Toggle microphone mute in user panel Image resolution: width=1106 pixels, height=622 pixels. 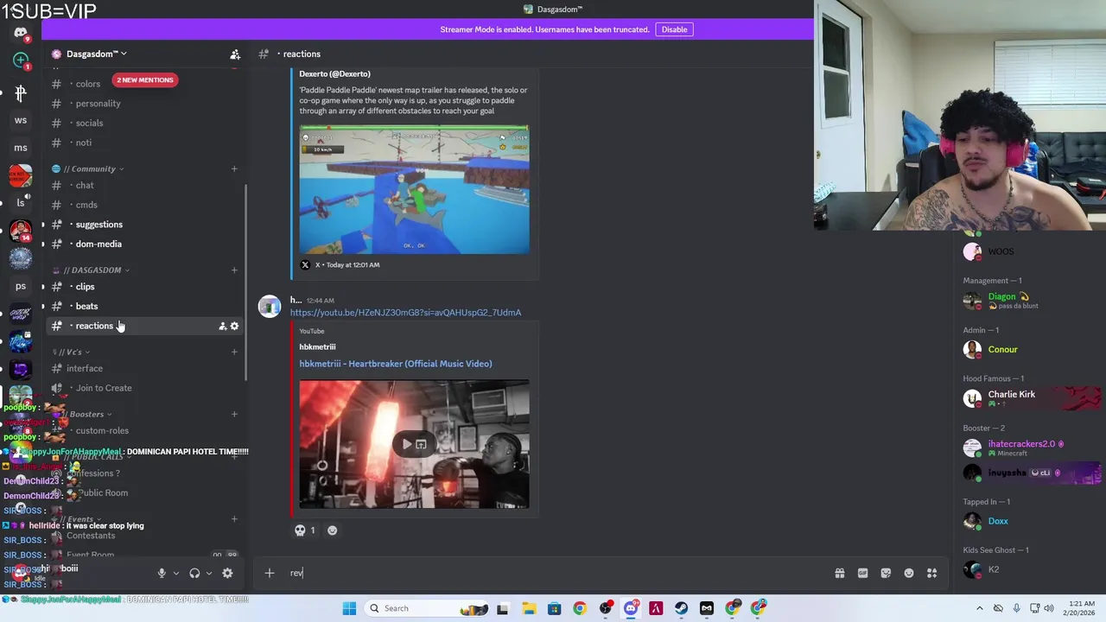(161, 573)
